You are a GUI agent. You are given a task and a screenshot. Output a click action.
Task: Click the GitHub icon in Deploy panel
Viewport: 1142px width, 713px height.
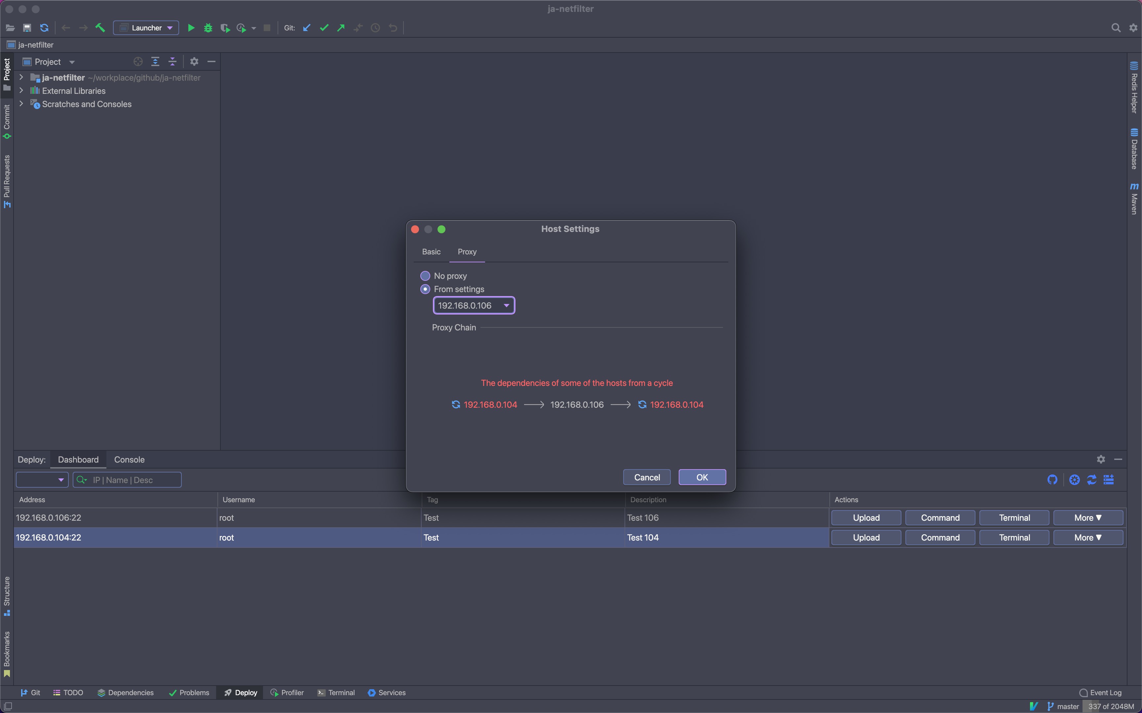[1052, 480]
